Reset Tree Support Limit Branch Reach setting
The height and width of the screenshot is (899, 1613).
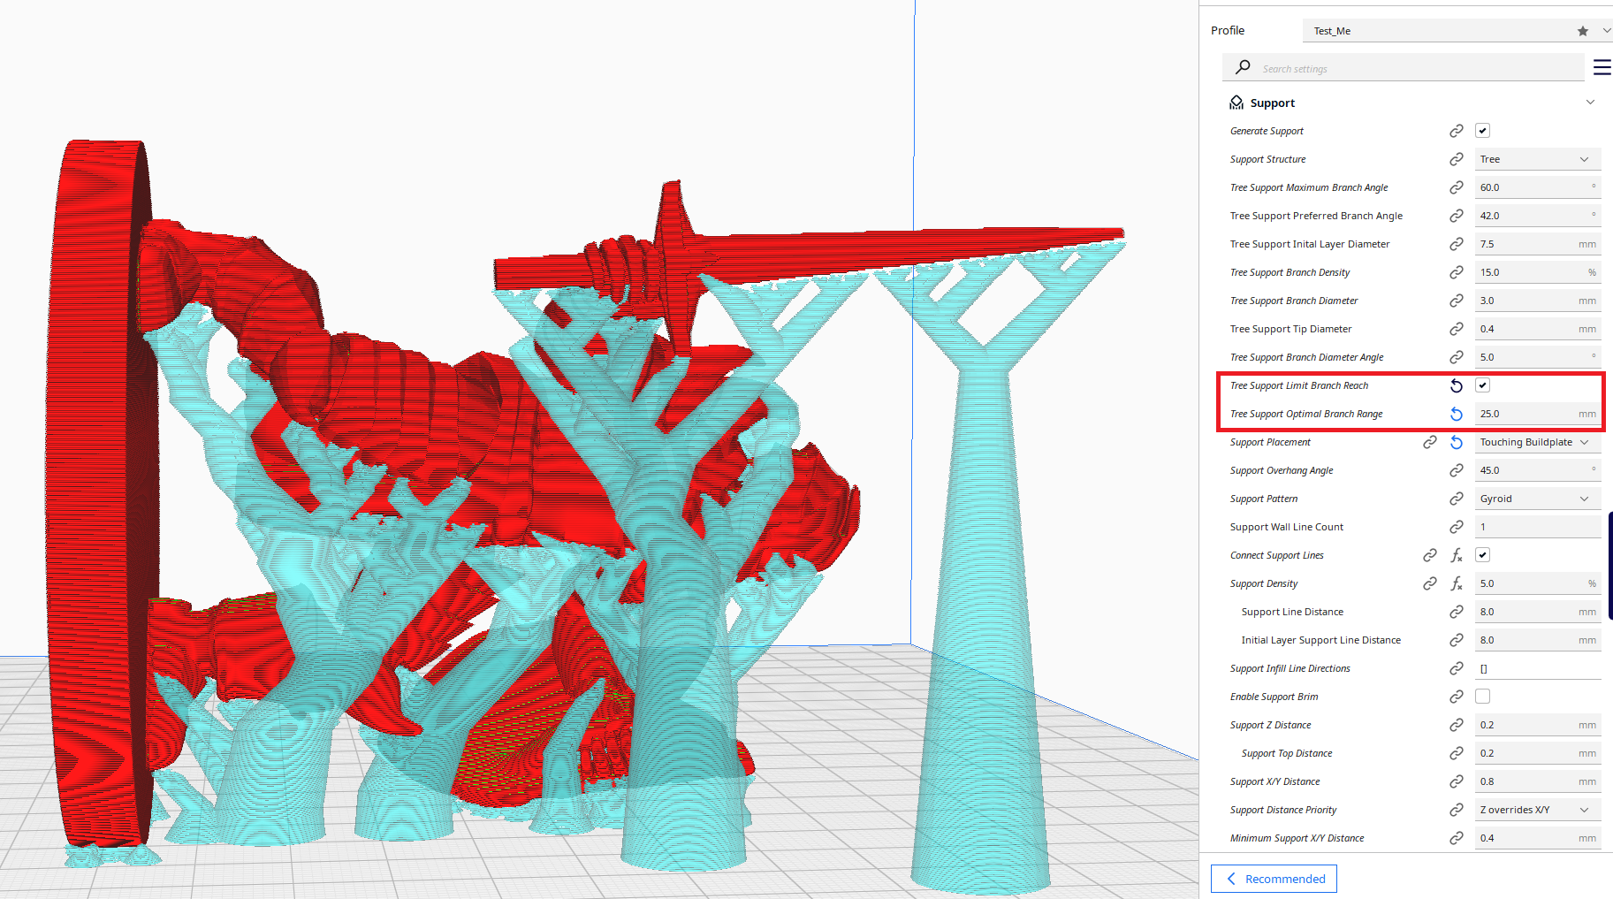tap(1456, 385)
